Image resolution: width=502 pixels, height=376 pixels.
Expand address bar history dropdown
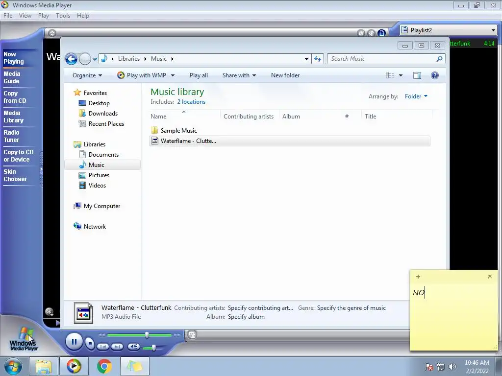tap(306, 59)
